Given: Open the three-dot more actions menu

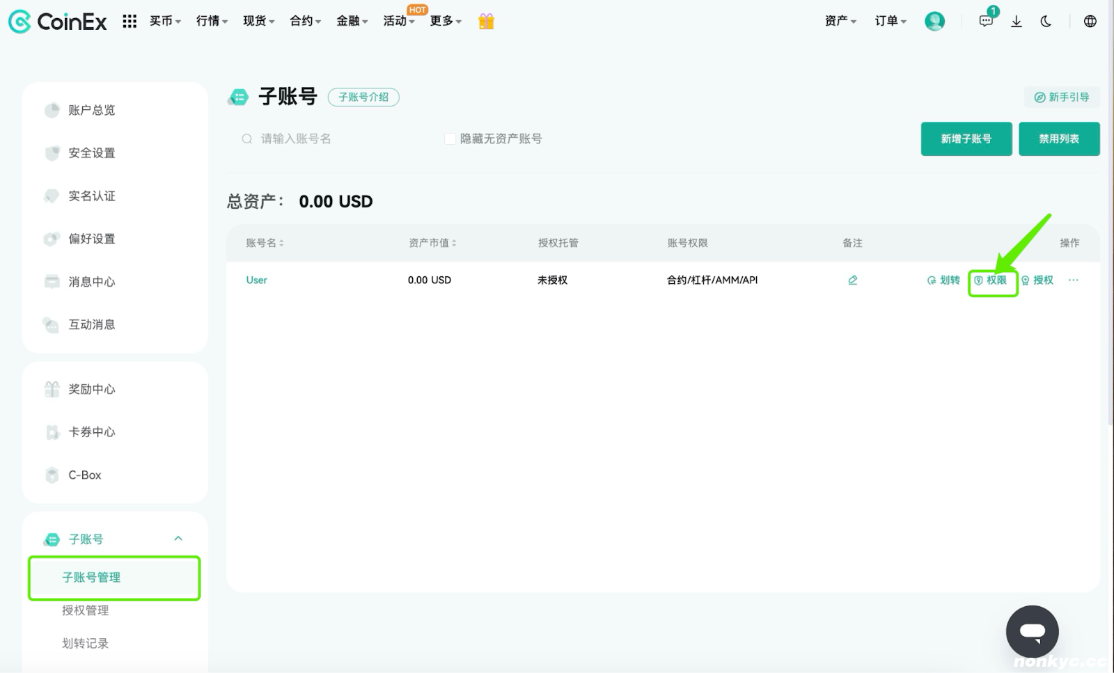Looking at the screenshot, I should tap(1074, 280).
